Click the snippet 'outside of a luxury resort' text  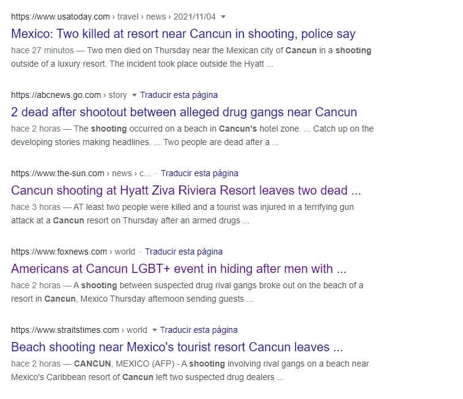tap(59, 64)
